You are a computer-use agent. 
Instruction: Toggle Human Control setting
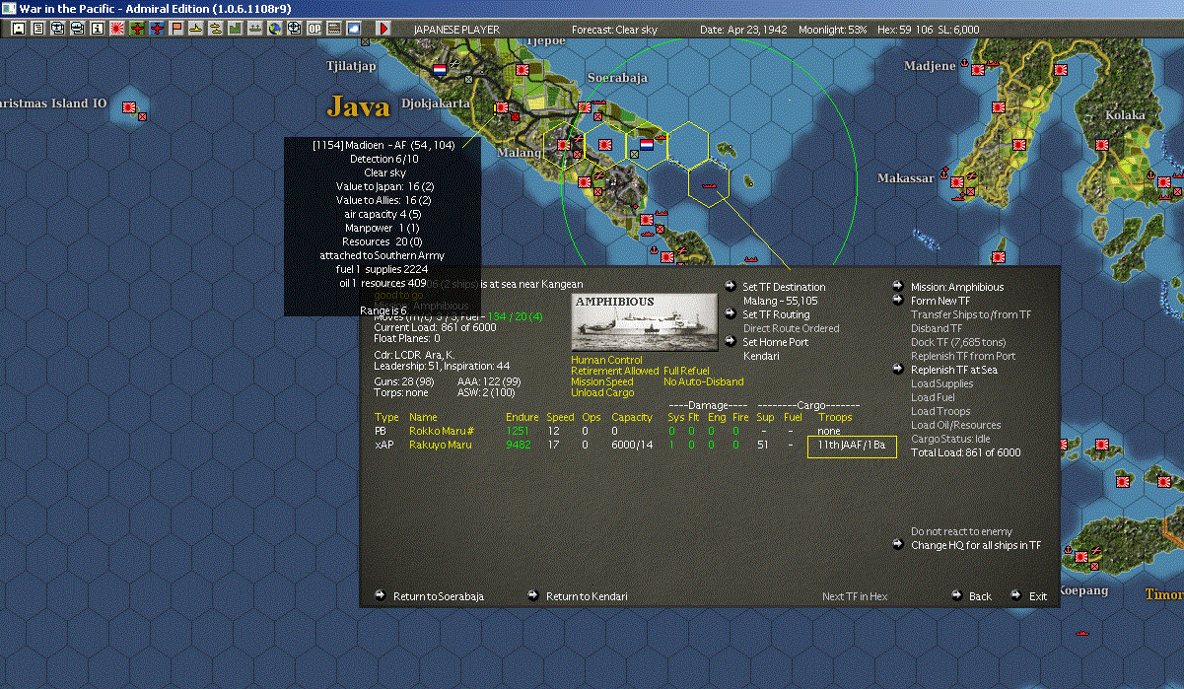click(606, 360)
